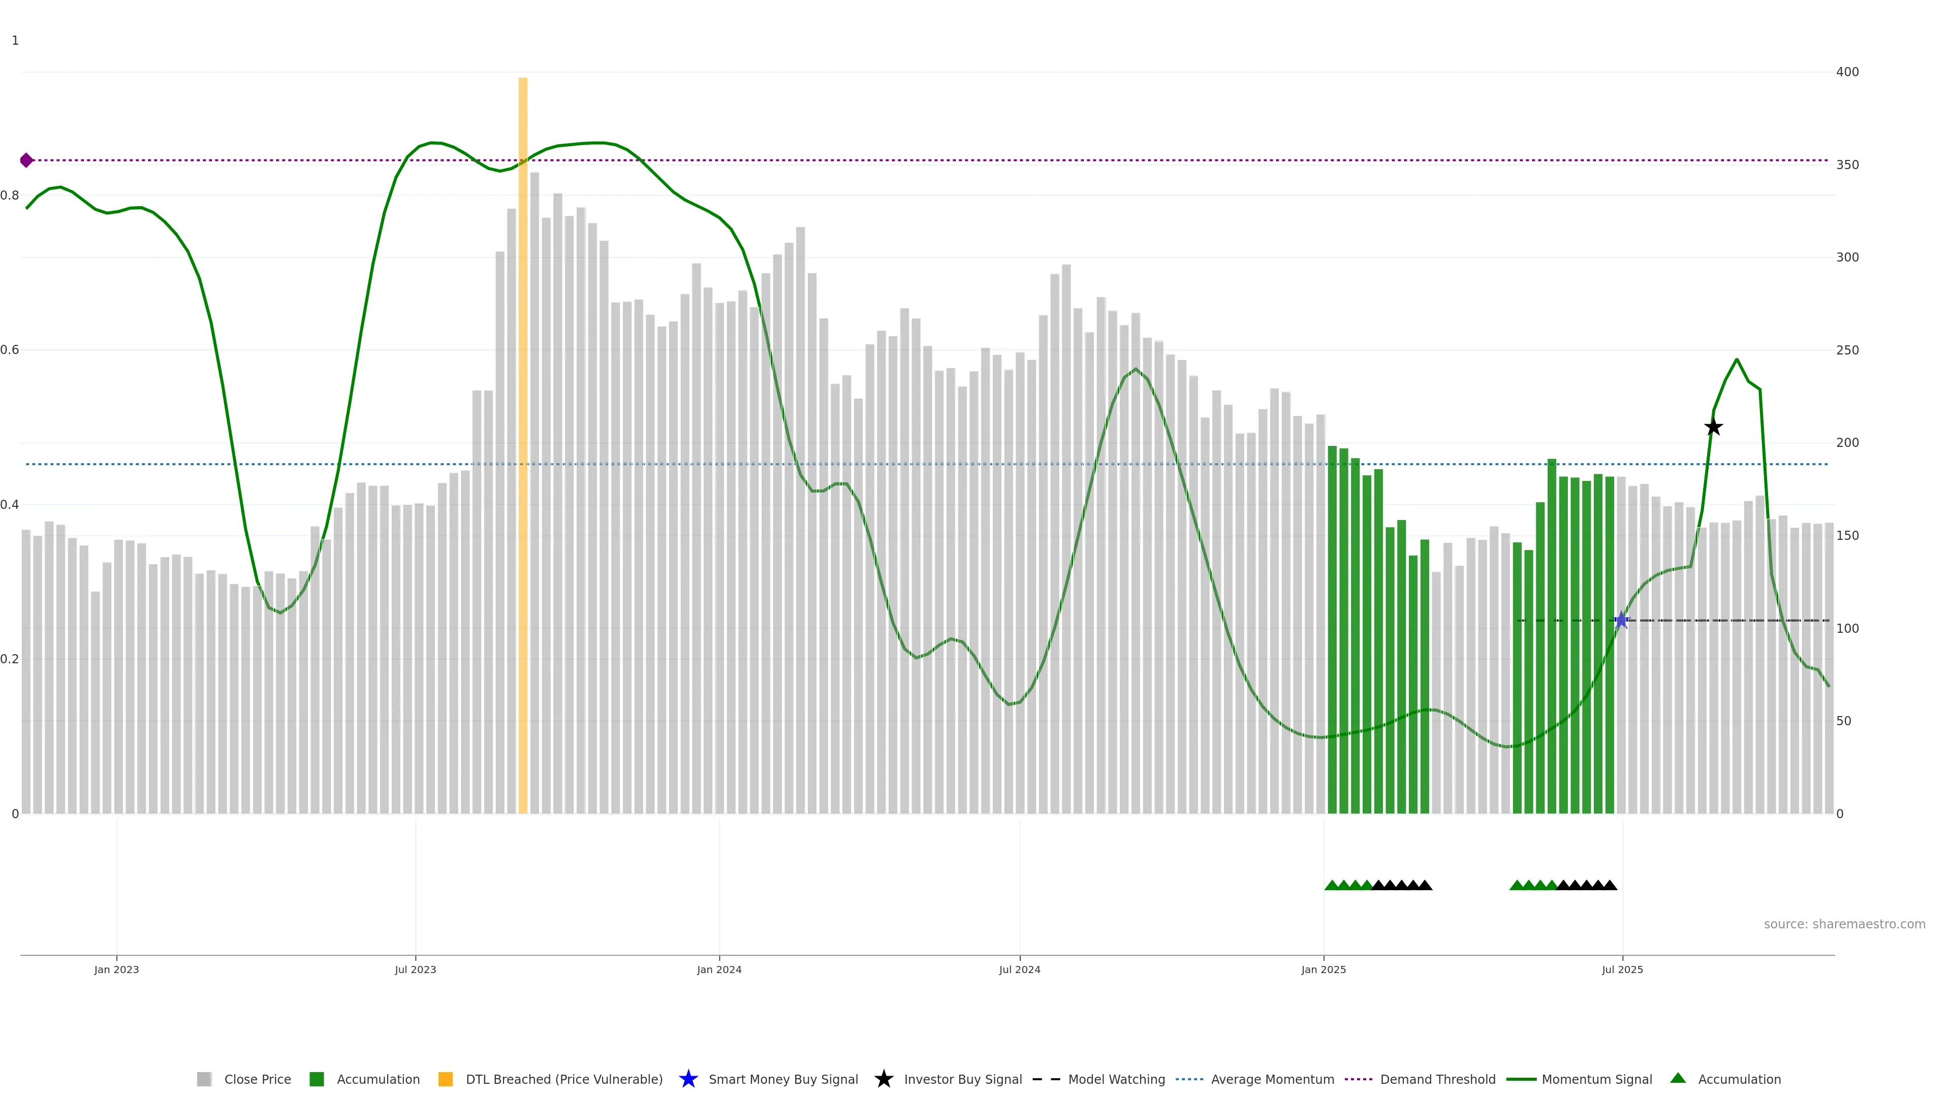Click the Accumulation triangle legend icon

(1678, 1078)
